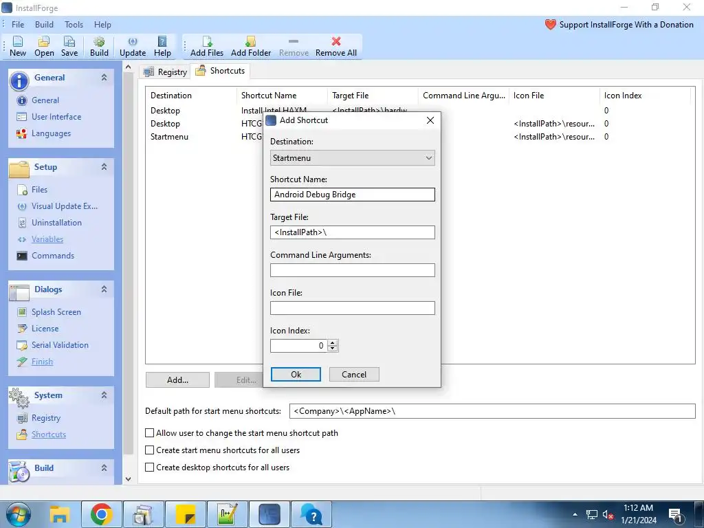704x528 pixels.
Task: Open Commands sidebar item
Action: tap(52, 256)
